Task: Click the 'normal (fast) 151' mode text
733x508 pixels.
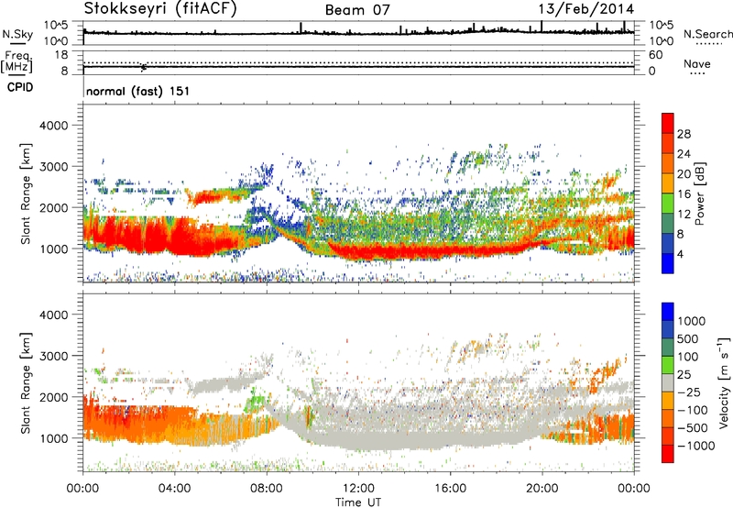Action: point(138,91)
